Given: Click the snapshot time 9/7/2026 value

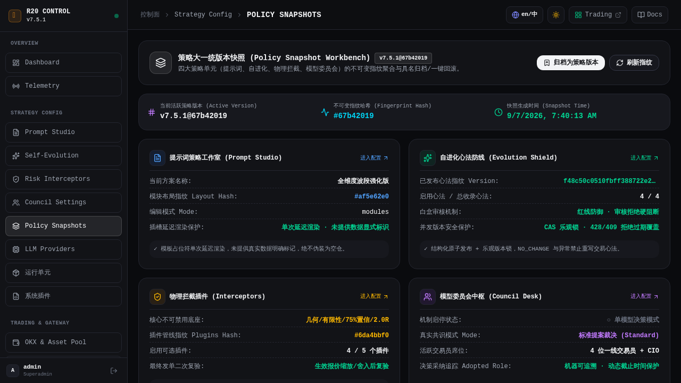Looking at the screenshot, I should click(x=552, y=116).
